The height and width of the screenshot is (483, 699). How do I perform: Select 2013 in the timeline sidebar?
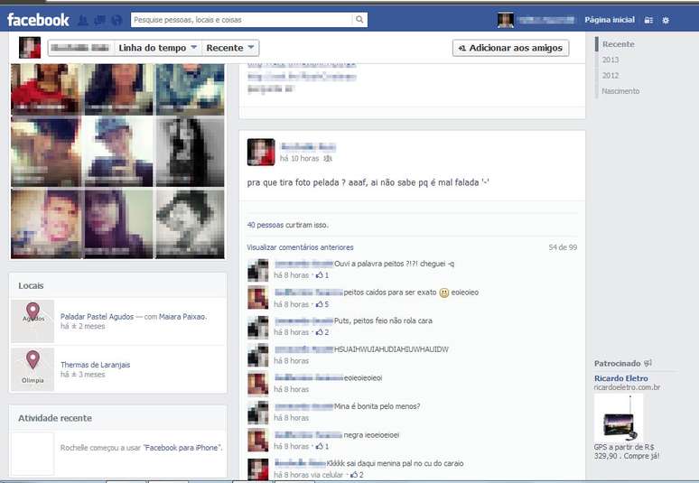click(610, 60)
